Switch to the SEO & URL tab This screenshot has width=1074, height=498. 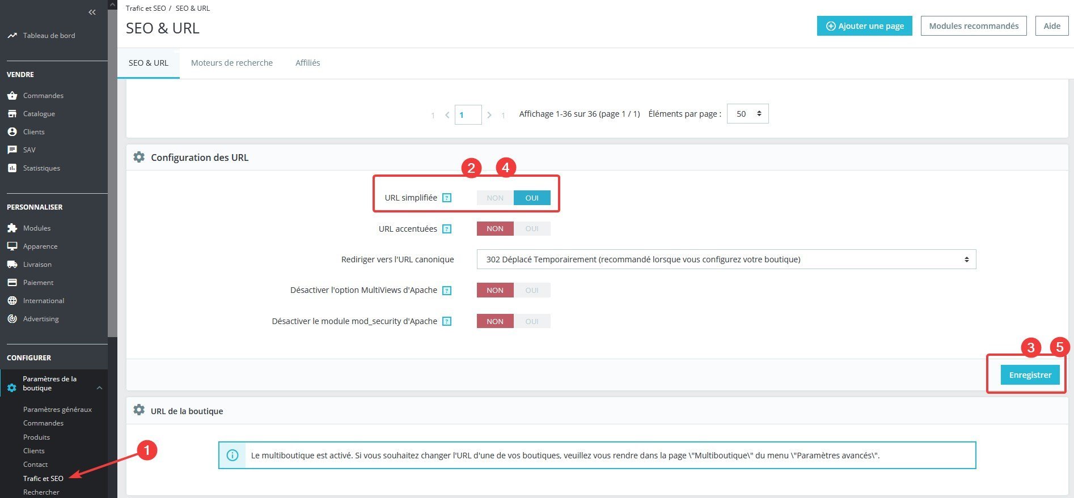[x=149, y=63]
